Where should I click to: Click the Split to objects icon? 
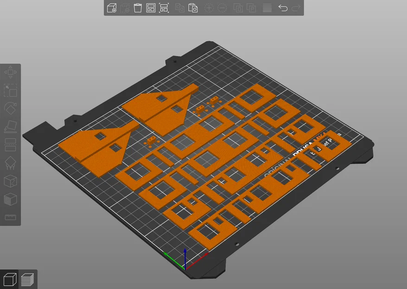(238, 8)
